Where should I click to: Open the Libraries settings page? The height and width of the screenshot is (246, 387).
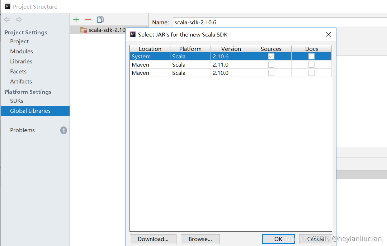coord(21,61)
